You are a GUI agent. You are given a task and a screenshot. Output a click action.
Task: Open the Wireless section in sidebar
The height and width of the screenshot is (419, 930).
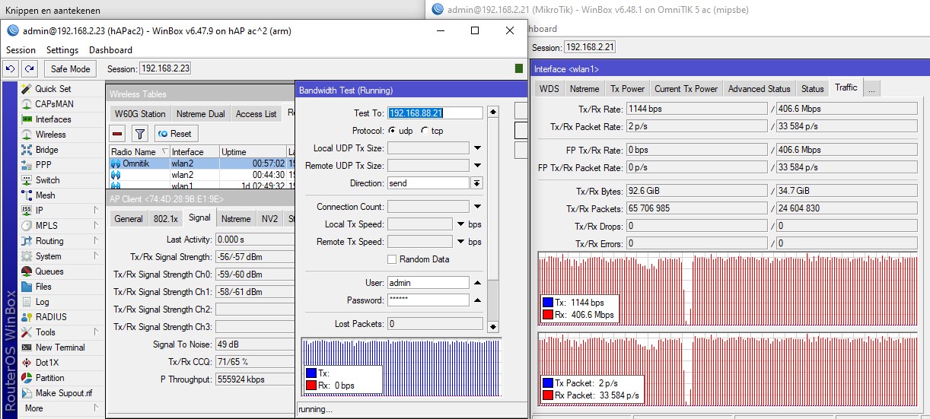50,135
